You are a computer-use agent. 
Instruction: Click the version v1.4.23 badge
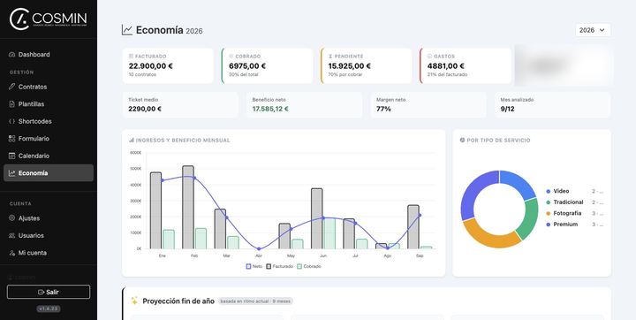(49, 309)
